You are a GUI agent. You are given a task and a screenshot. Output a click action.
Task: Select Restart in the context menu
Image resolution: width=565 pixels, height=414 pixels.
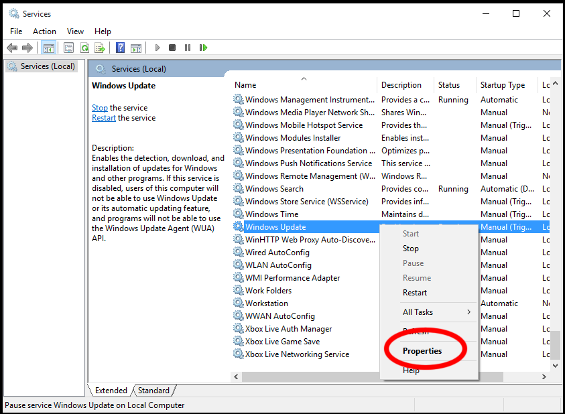415,293
